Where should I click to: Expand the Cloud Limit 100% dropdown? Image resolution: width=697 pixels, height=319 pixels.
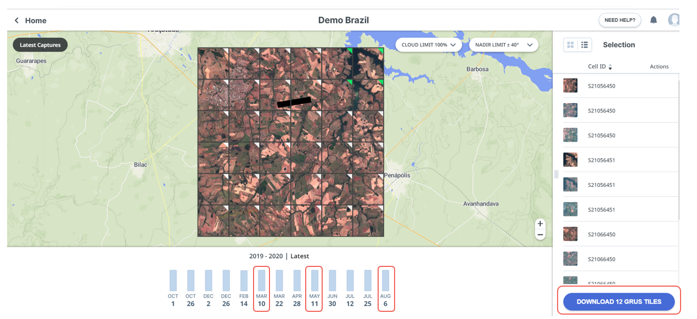point(429,45)
